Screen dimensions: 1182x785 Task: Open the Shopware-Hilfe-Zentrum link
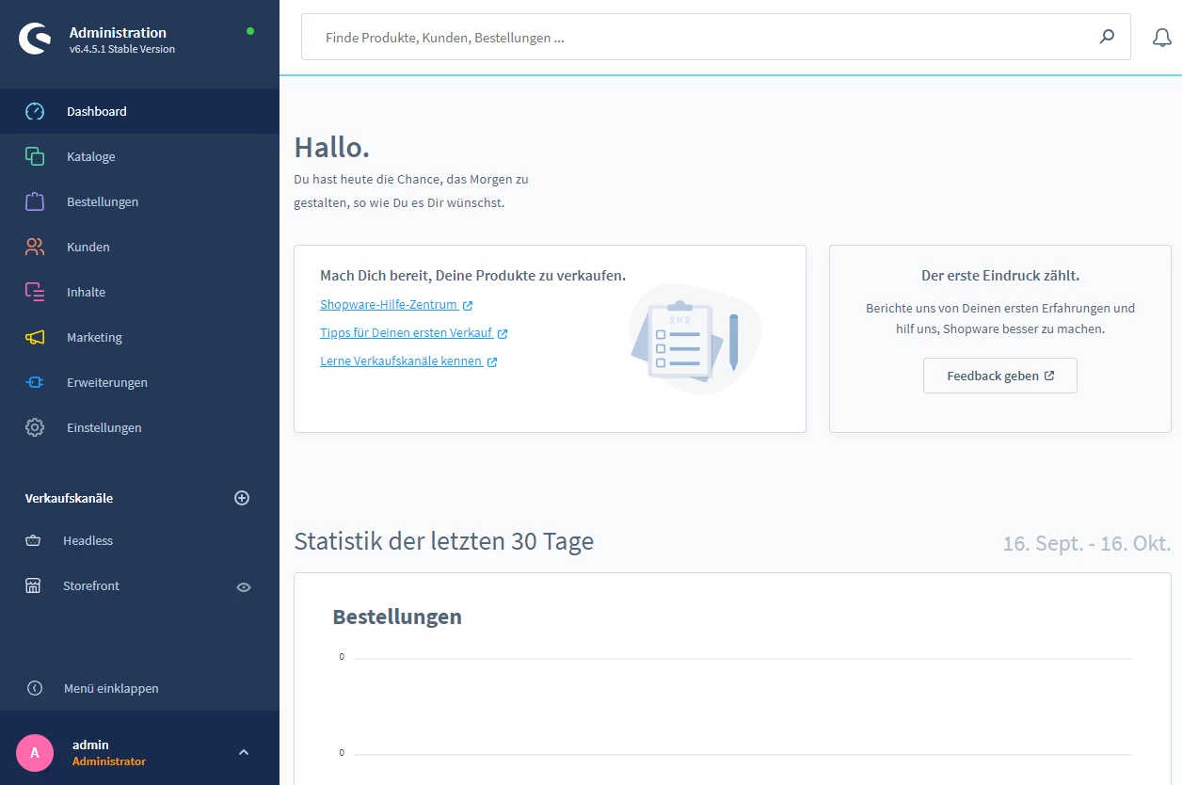point(389,305)
